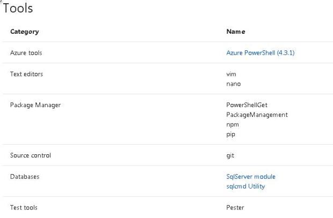Select the PackageManagement entry

(257, 115)
